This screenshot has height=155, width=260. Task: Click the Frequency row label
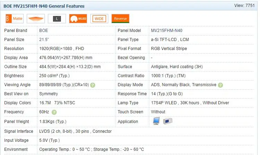click(14, 112)
